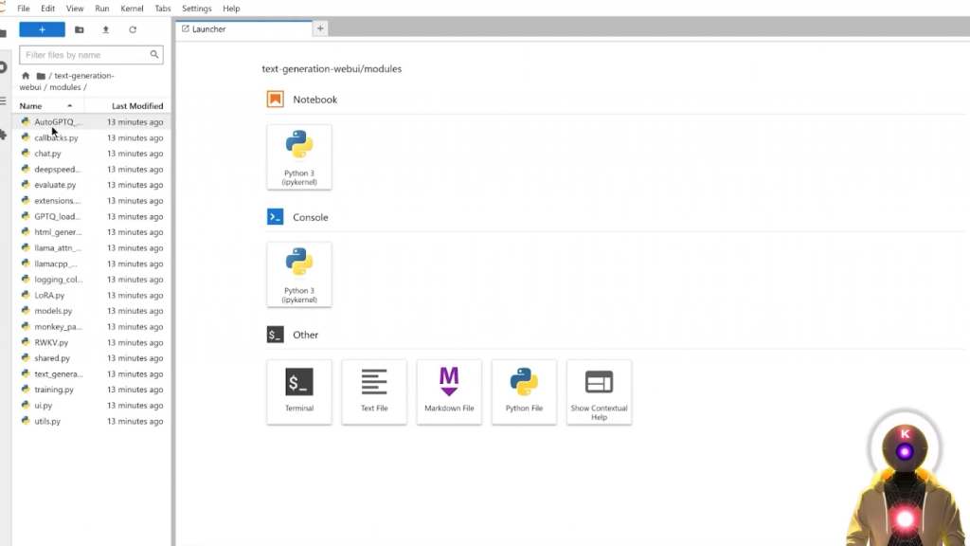Open the File menu
This screenshot has height=546, width=970.
click(24, 9)
